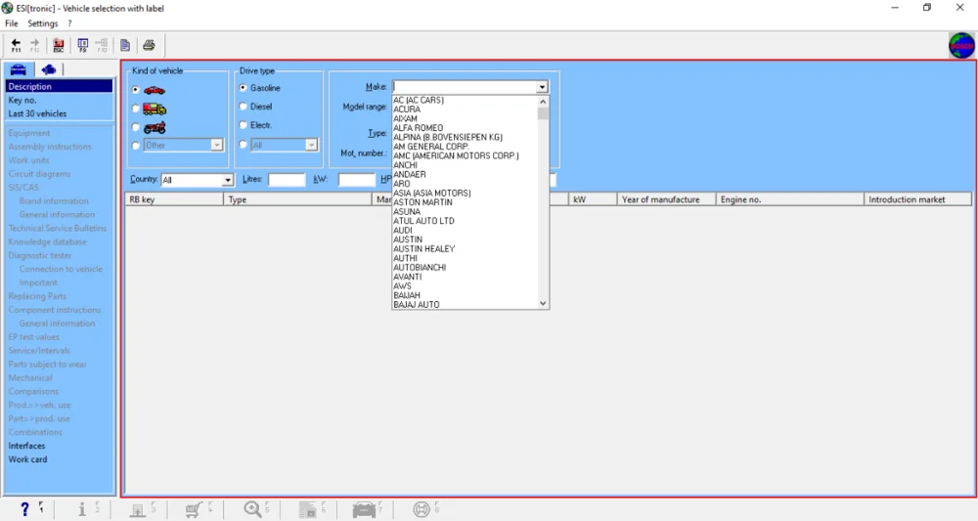Click the red ESC toolbar icon
The height and width of the screenshot is (521, 978).
point(59,46)
